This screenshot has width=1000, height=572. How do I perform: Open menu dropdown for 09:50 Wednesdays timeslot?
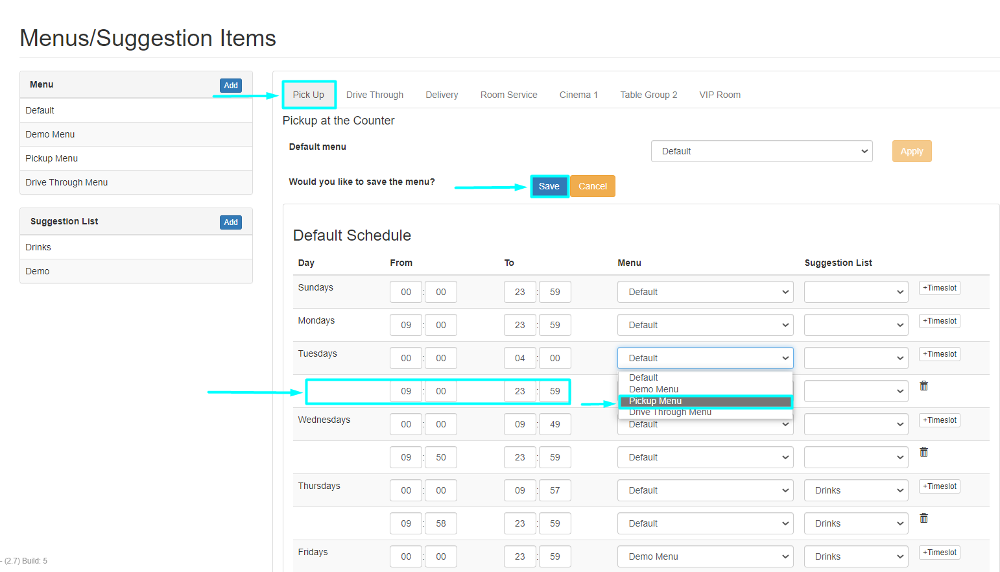pyautogui.click(x=706, y=457)
